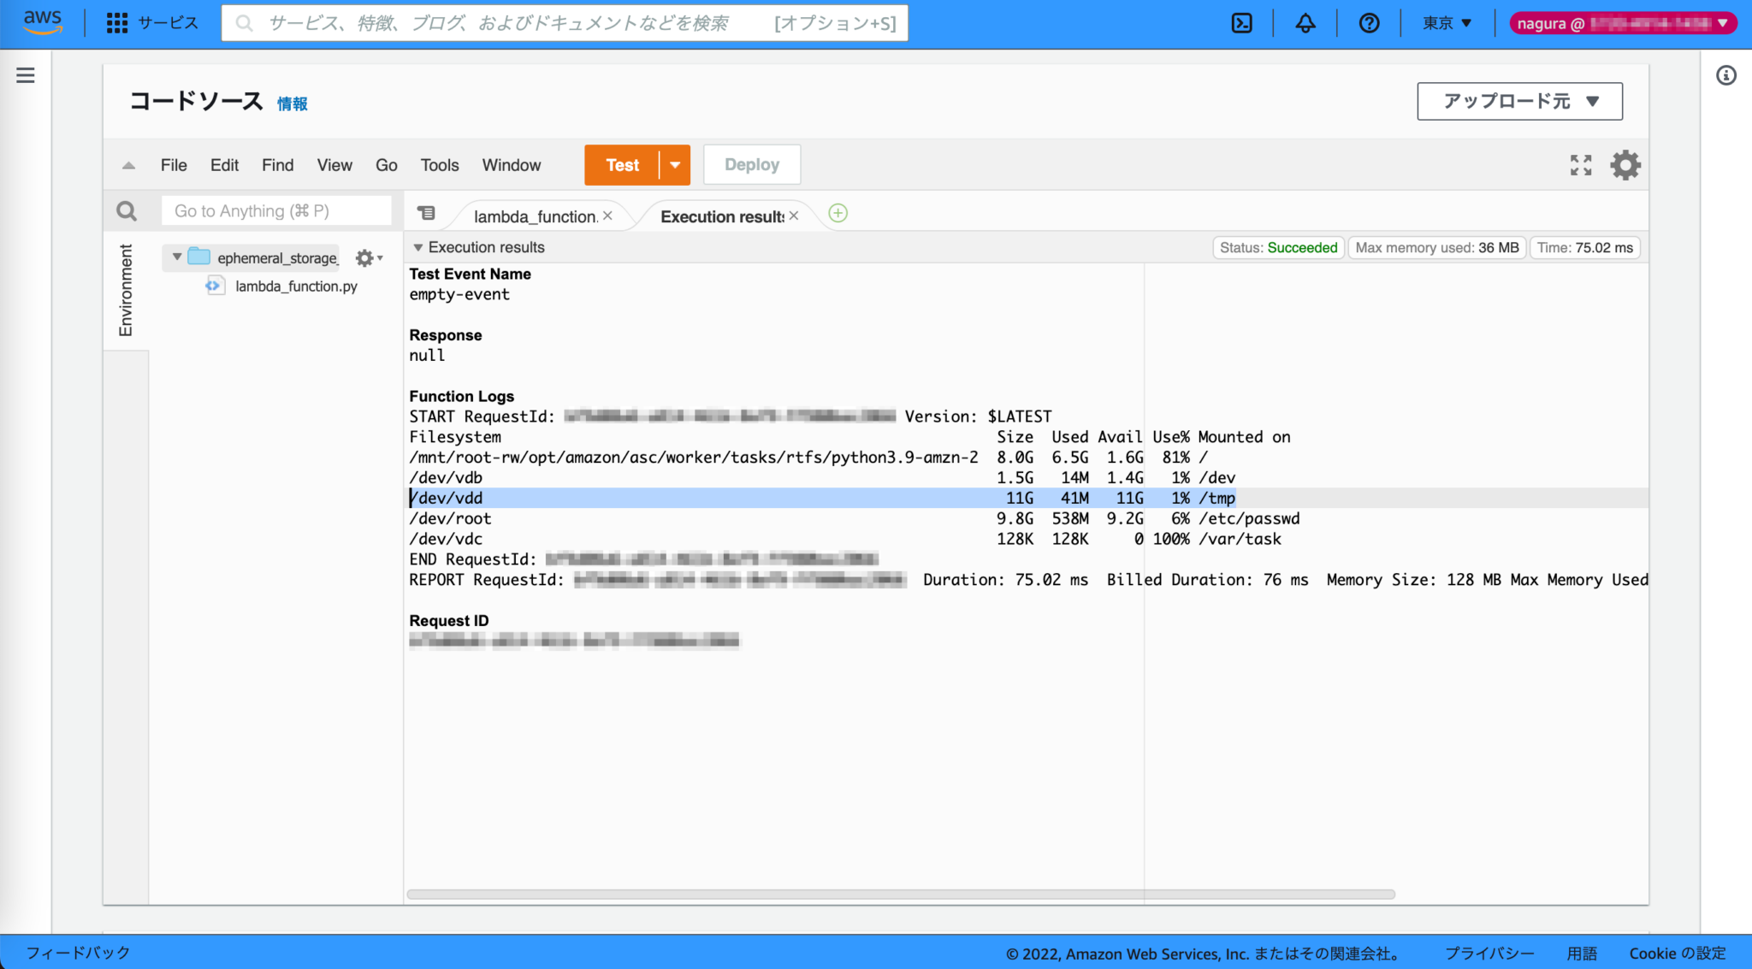Open the アップロード元 dropdown
The height and width of the screenshot is (969, 1752).
click(x=1519, y=101)
